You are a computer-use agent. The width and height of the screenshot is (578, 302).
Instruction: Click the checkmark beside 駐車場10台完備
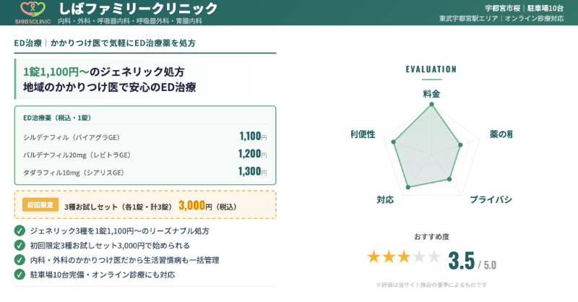(20, 275)
